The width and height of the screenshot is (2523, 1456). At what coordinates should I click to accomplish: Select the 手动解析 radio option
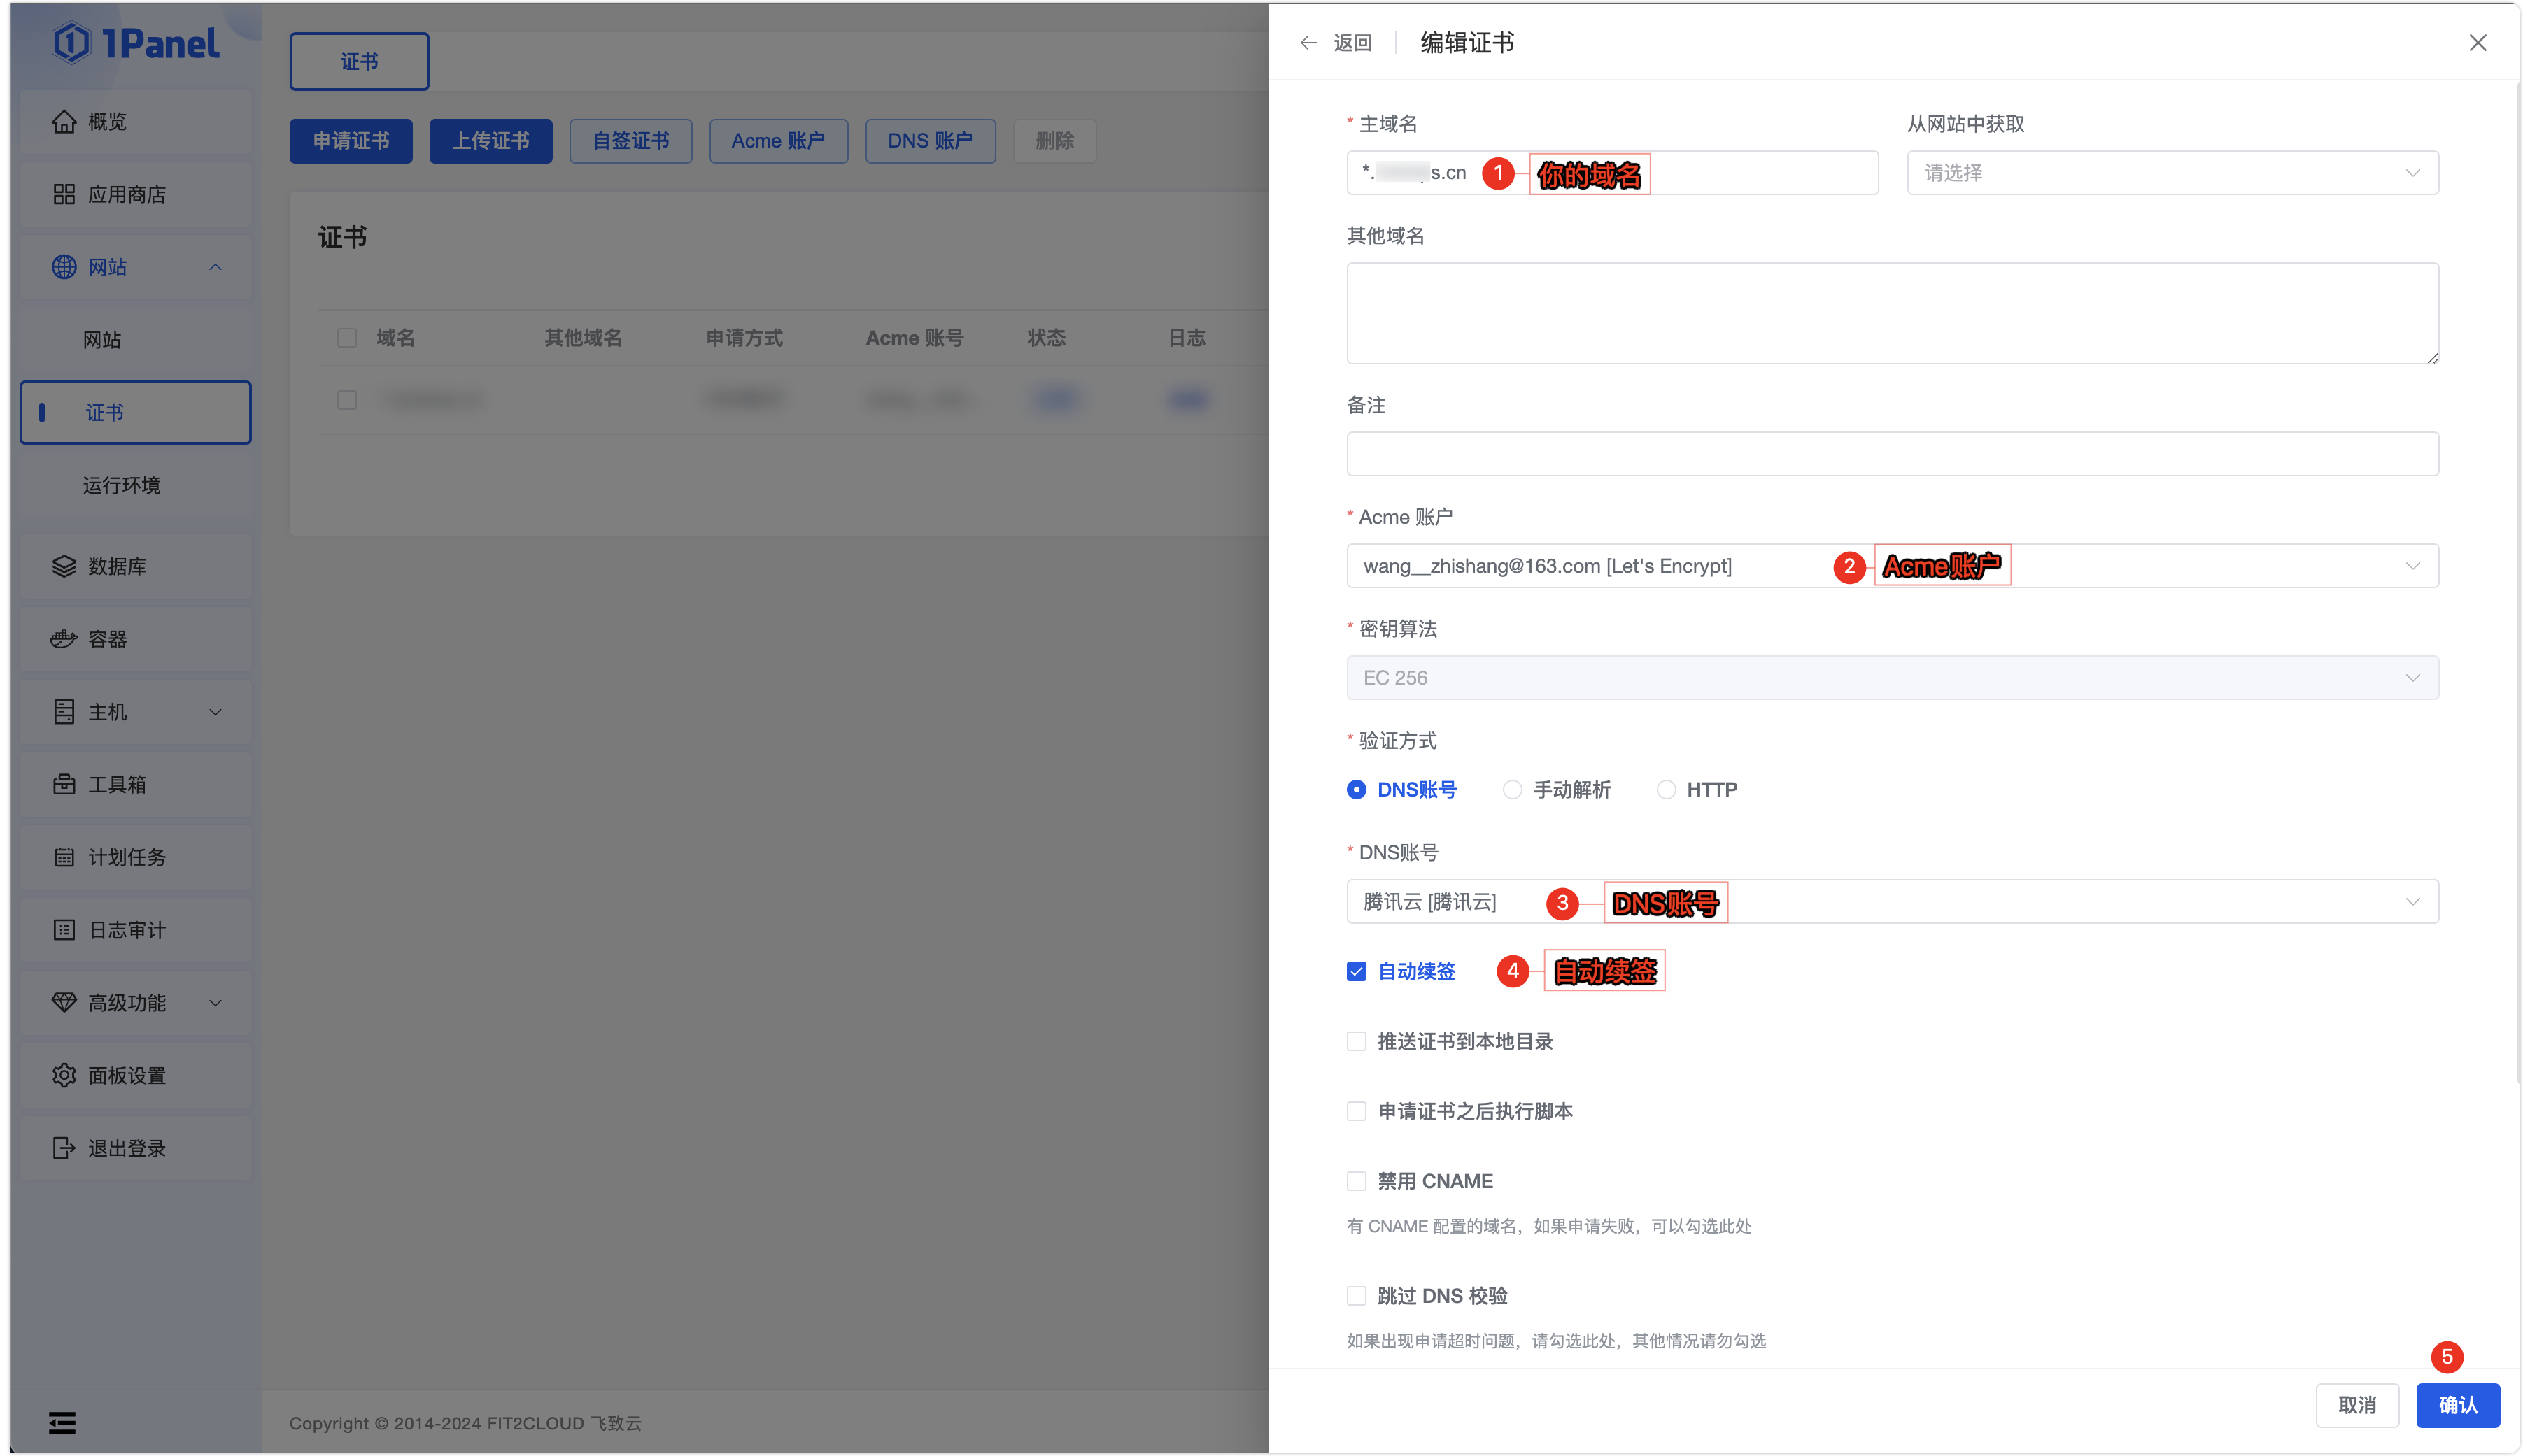tap(1513, 790)
